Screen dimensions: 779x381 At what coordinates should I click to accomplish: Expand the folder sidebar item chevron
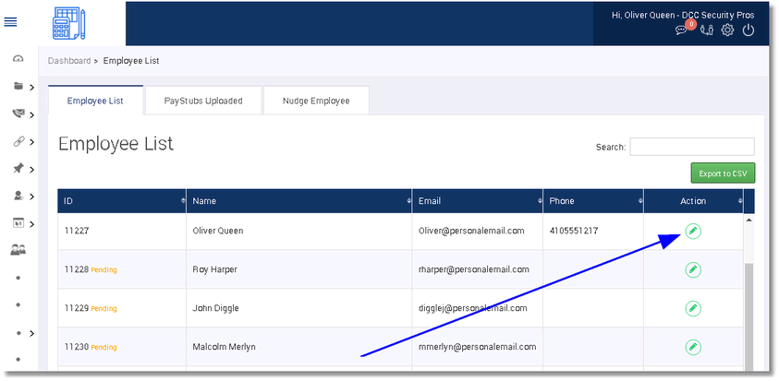tap(31, 88)
